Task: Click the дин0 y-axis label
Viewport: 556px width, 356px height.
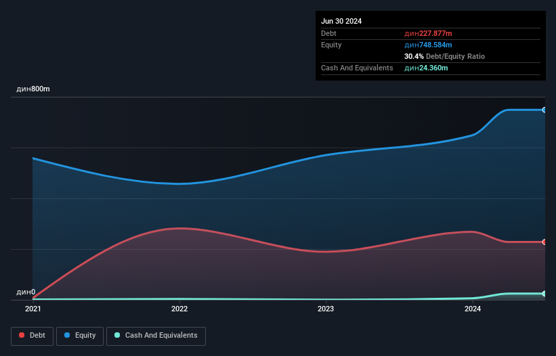Action: click(26, 292)
